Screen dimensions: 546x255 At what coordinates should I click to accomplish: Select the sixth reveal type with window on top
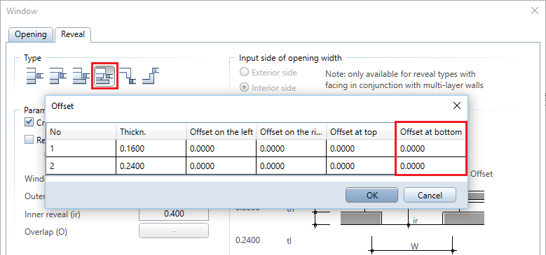pyautogui.click(x=151, y=75)
